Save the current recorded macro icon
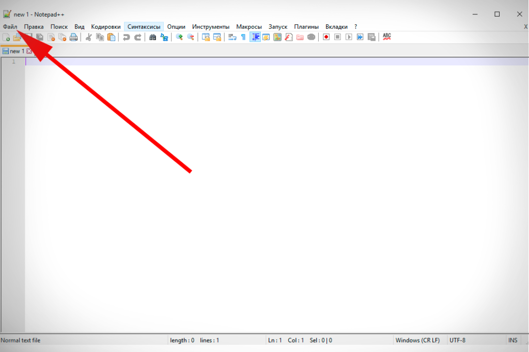 pyautogui.click(x=371, y=37)
